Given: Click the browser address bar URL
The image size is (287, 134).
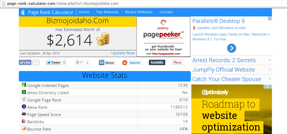Looking at the screenshot, I should [x=63, y=3].
